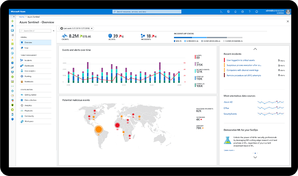Click the large orange South America map bubble

click(x=99, y=129)
